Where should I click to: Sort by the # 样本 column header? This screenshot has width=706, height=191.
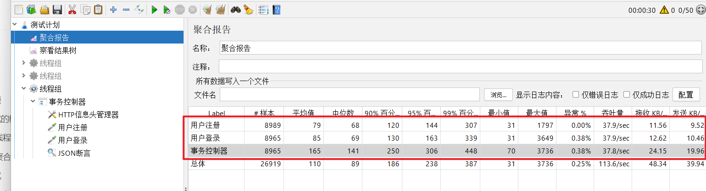(x=265, y=113)
